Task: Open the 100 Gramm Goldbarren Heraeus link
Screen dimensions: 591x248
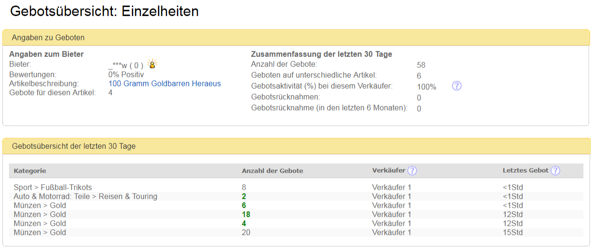Action: [x=165, y=83]
